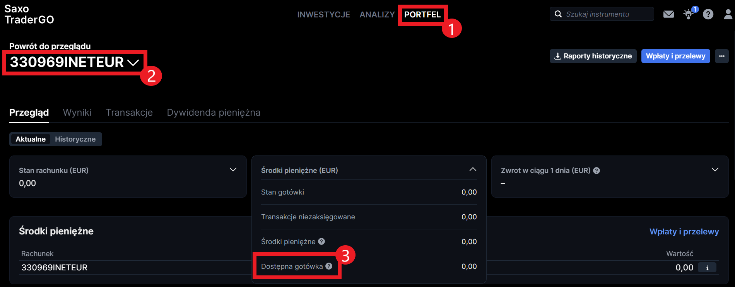The width and height of the screenshot is (735, 287).
Task: Show info tooltip for Środki pieniężne row
Action: click(x=321, y=241)
